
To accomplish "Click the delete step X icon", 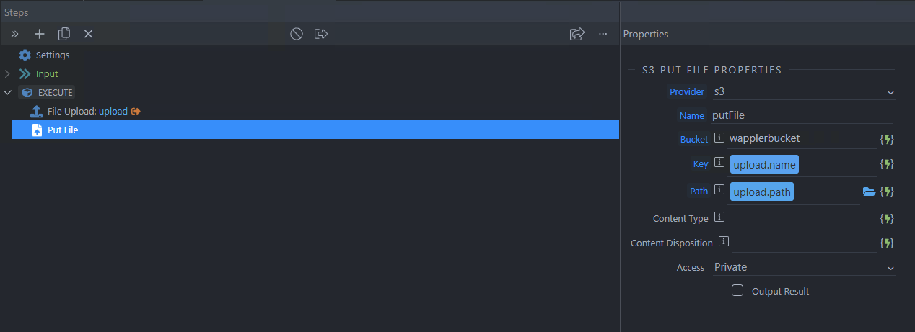I will tap(88, 34).
